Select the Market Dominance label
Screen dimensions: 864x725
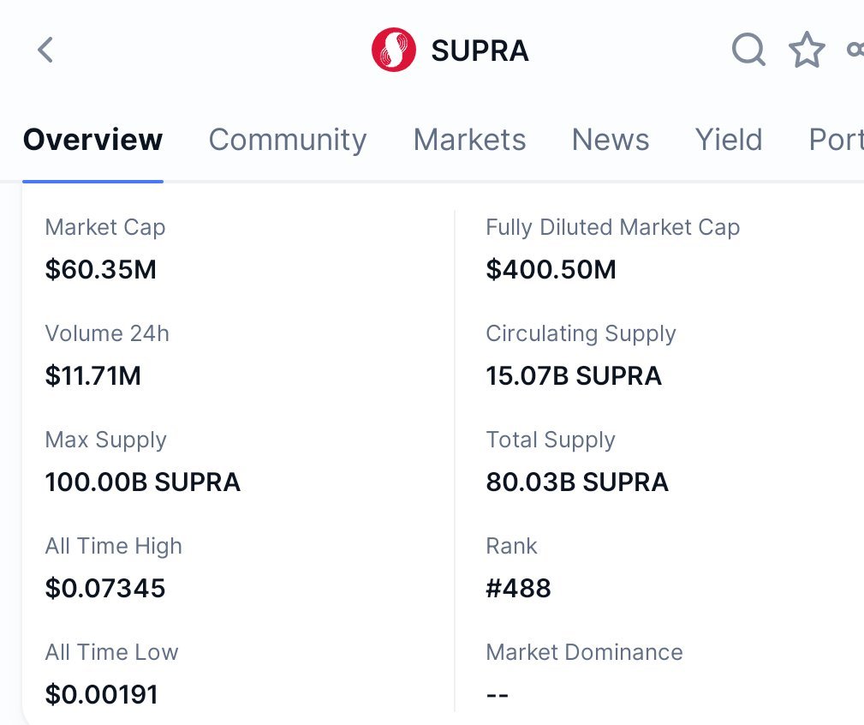pyautogui.click(x=584, y=652)
